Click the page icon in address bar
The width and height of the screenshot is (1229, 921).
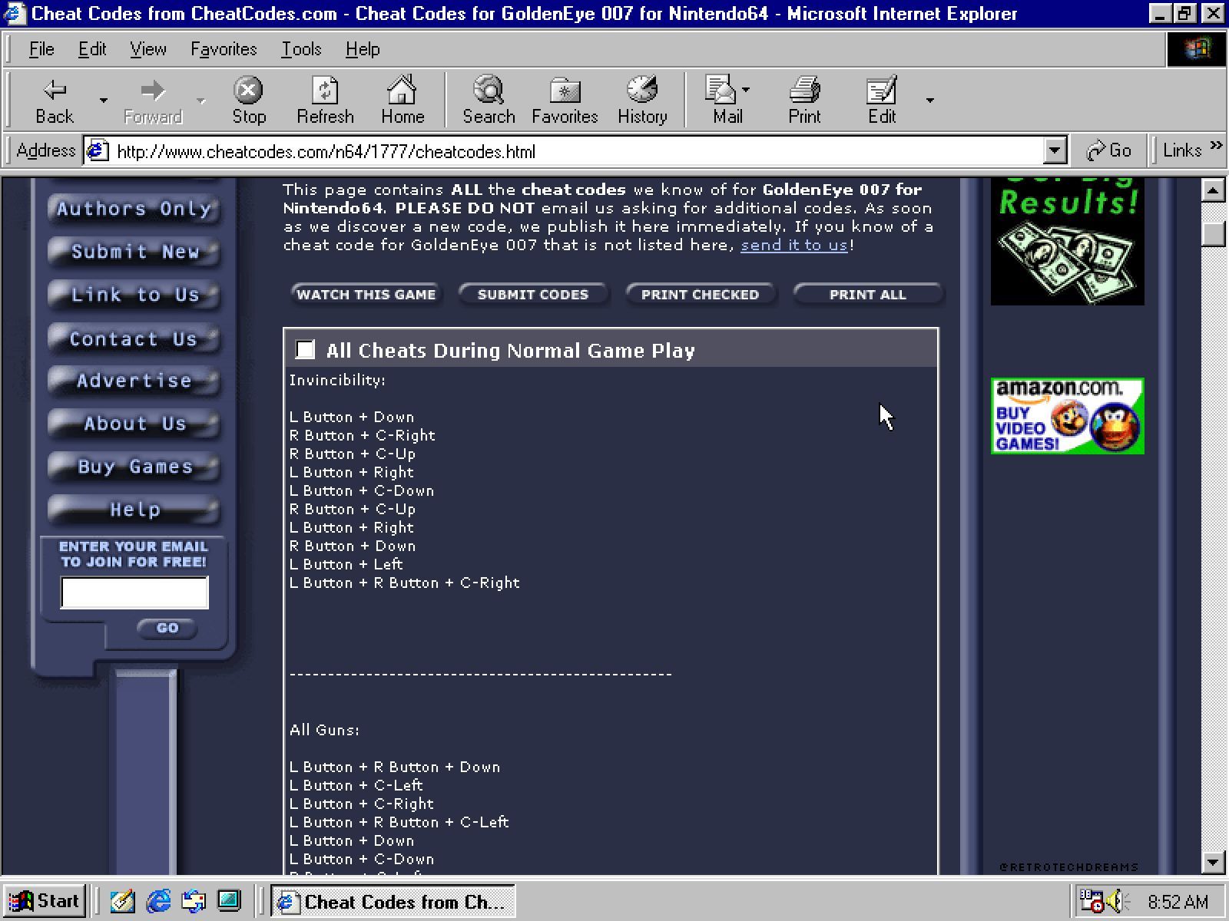tap(97, 150)
